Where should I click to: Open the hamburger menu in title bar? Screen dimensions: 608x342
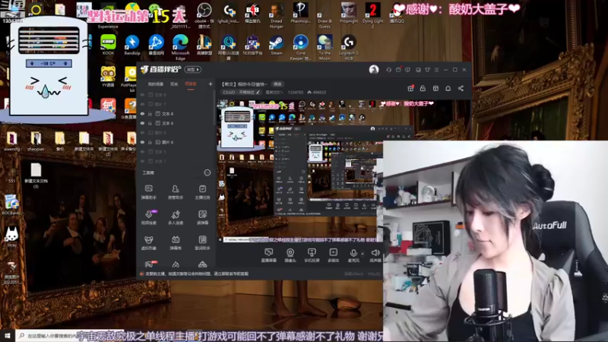point(436,70)
